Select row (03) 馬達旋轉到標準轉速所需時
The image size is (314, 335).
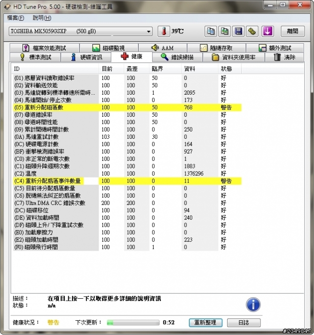pyautogui.click(x=128, y=93)
